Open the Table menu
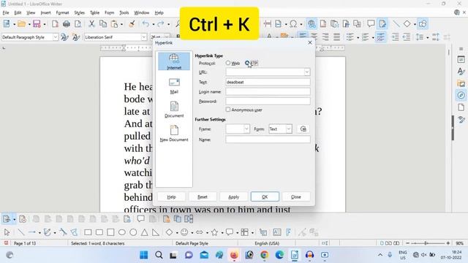This screenshot has width=468, height=263. 94,12
